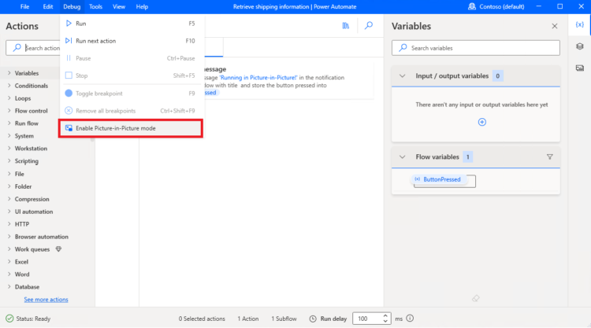The height and width of the screenshot is (328, 591).
Task: Click the '1 Action' status text
Action: [248, 319]
